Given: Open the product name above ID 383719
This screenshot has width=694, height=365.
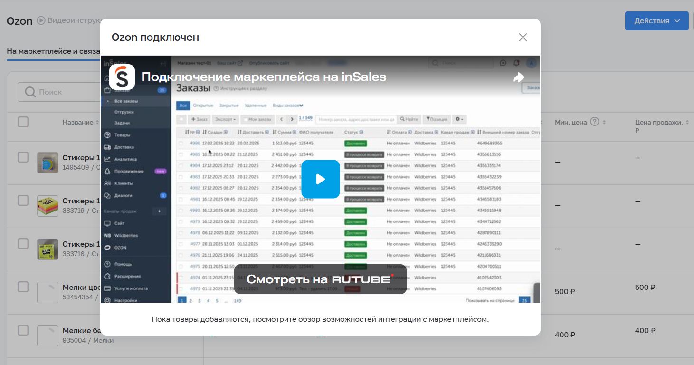Looking at the screenshot, I should pos(81,201).
